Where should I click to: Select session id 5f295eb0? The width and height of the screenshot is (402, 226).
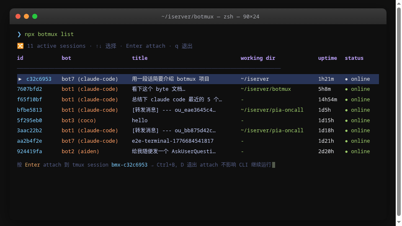coord(29,121)
